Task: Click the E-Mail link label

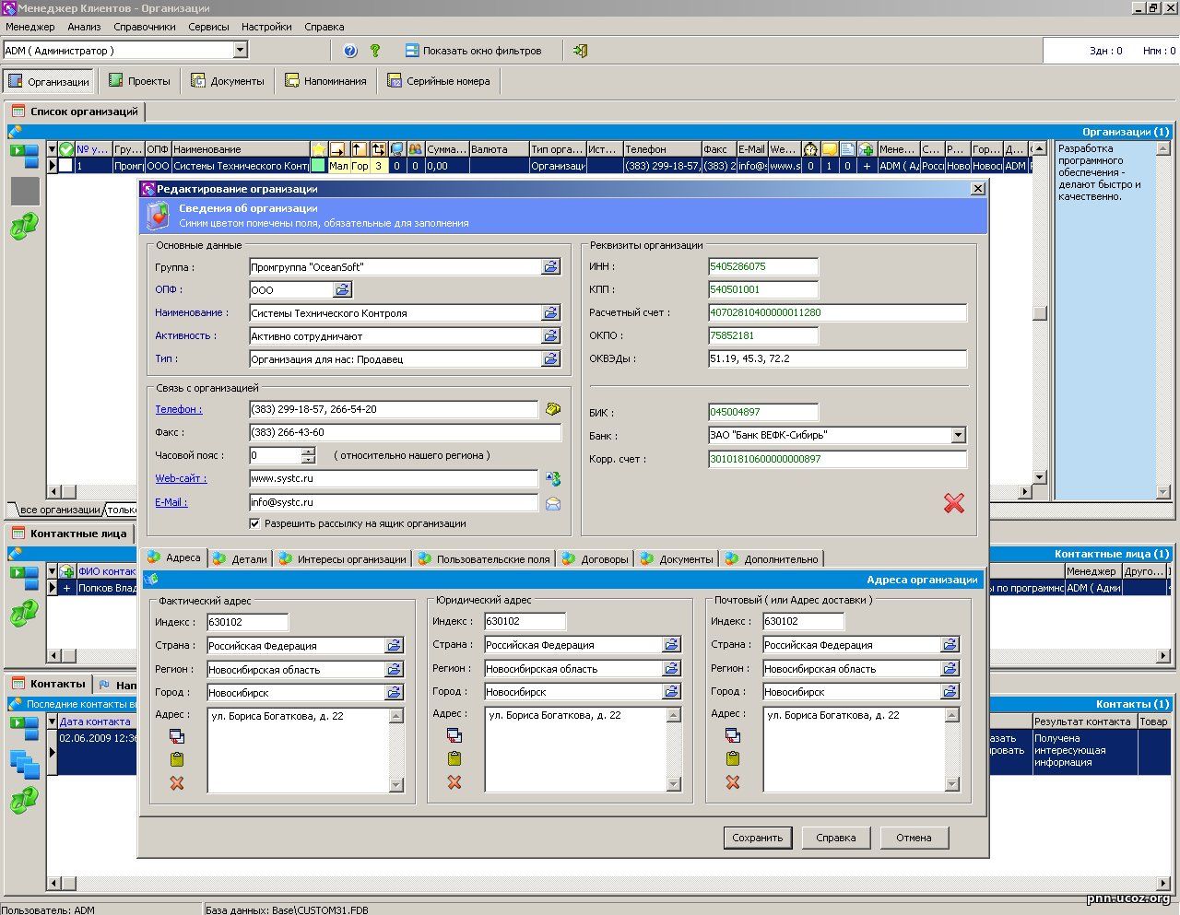Action: (x=171, y=502)
